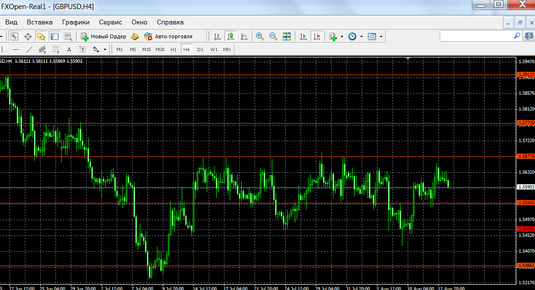Click the 1.54705 level price label
Image resolution: width=535 pixels, height=290 pixels.
click(x=526, y=229)
